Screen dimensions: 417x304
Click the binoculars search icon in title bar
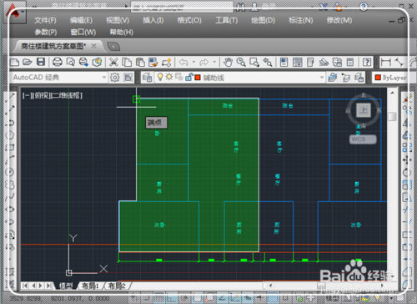pyautogui.click(x=241, y=6)
